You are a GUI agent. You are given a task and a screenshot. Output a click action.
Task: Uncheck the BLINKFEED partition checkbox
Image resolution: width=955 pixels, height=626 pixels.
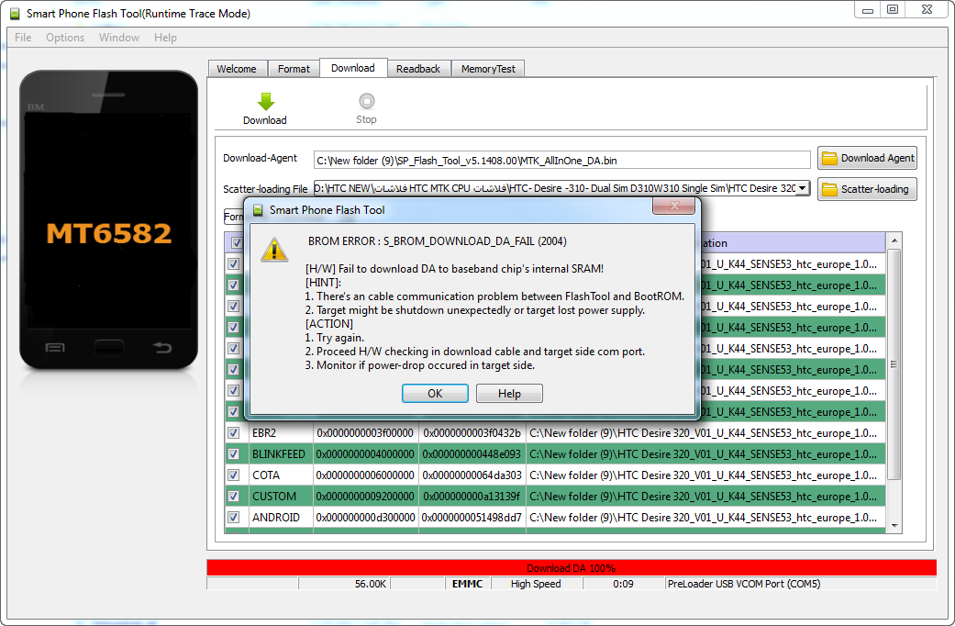pos(233,454)
